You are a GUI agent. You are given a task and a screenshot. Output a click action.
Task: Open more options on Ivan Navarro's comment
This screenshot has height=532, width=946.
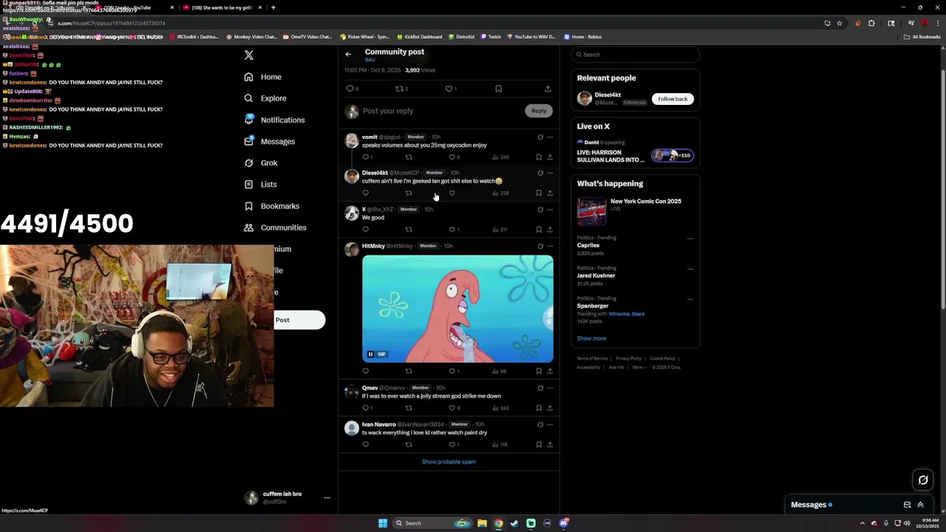[549, 425]
